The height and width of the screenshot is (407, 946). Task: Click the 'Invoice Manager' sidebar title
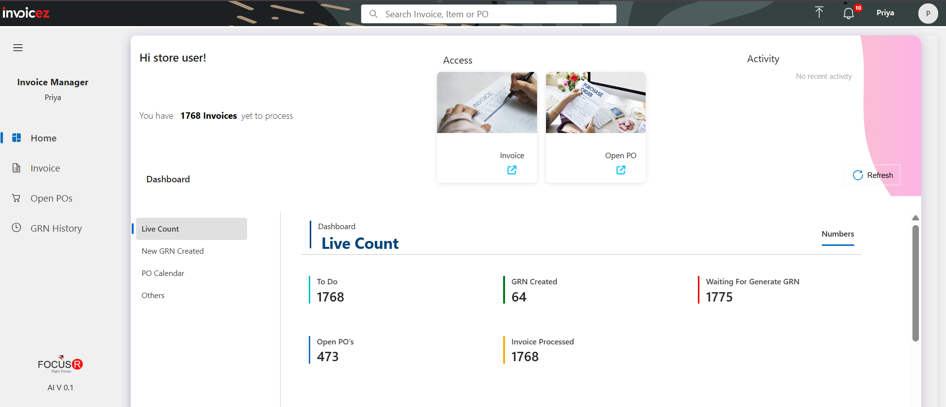click(53, 82)
